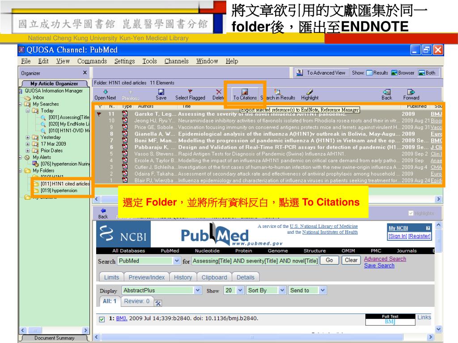458x343 pixels.
Task: Click the NCBI logo
Action: coord(123,234)
